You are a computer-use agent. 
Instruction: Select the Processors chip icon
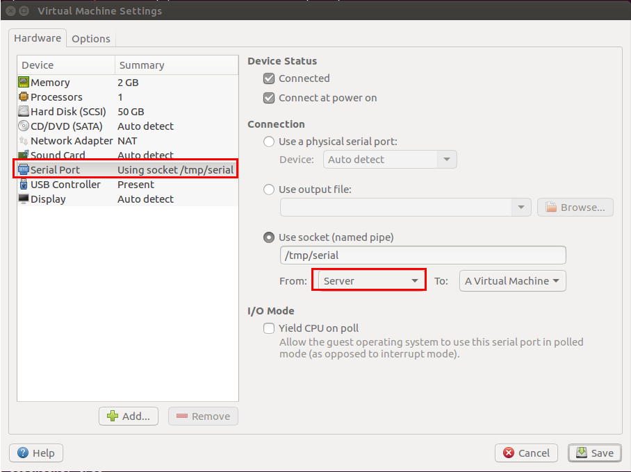24,97
